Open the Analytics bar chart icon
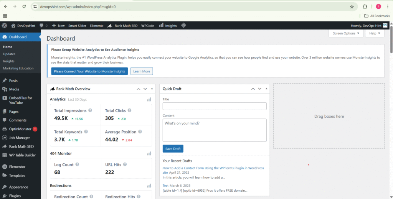Image resolution: width=393 pixels, height=199 pixels. (x=149, y=99)
